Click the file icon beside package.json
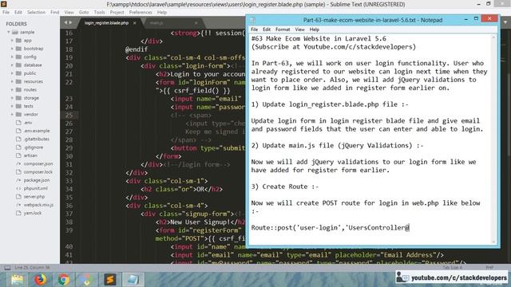This screenshot has width=511, height=287. point(18,180)
